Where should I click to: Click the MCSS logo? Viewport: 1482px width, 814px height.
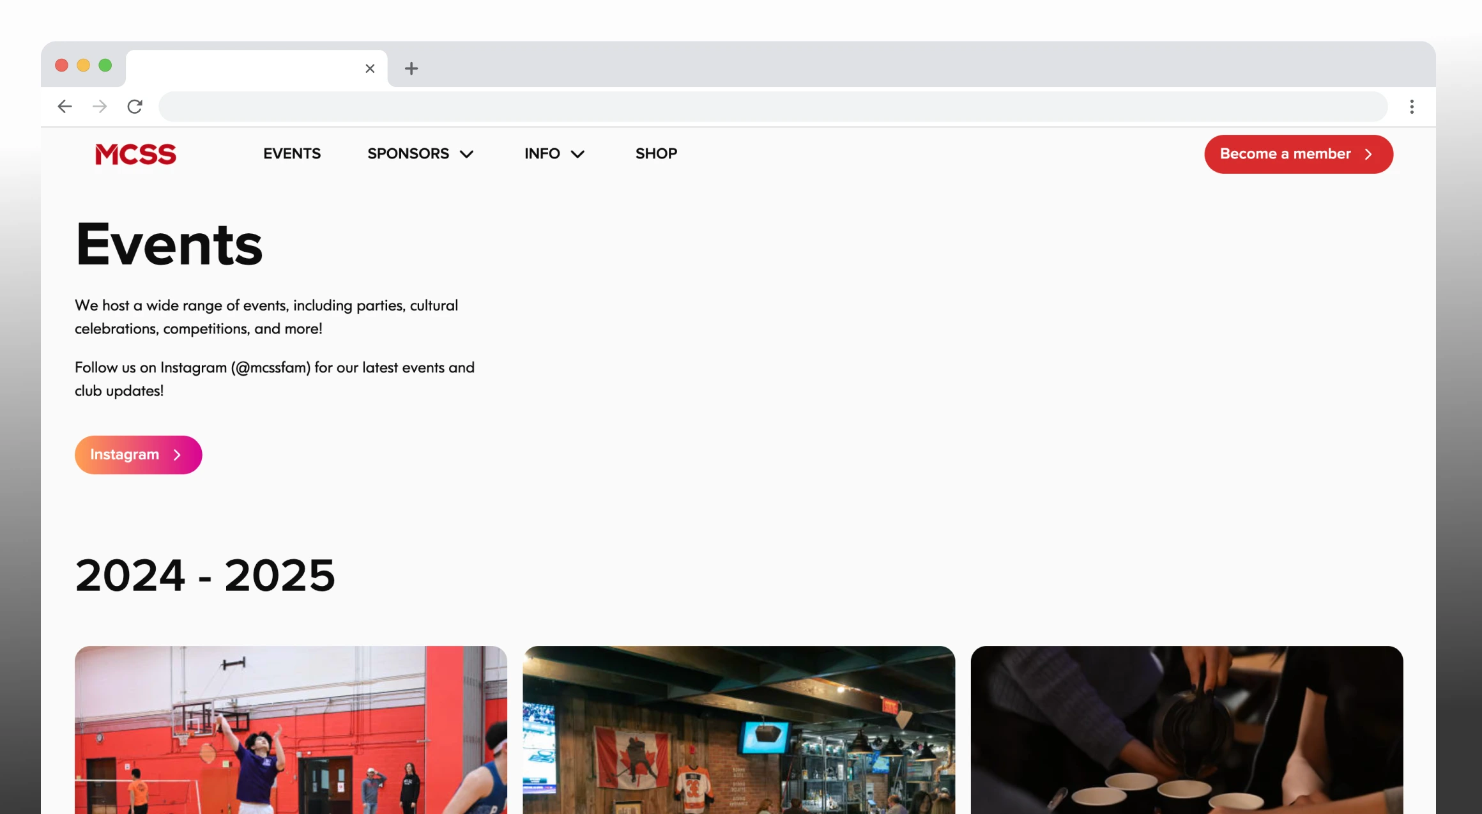pyautogui.click(x=135, y=154)
